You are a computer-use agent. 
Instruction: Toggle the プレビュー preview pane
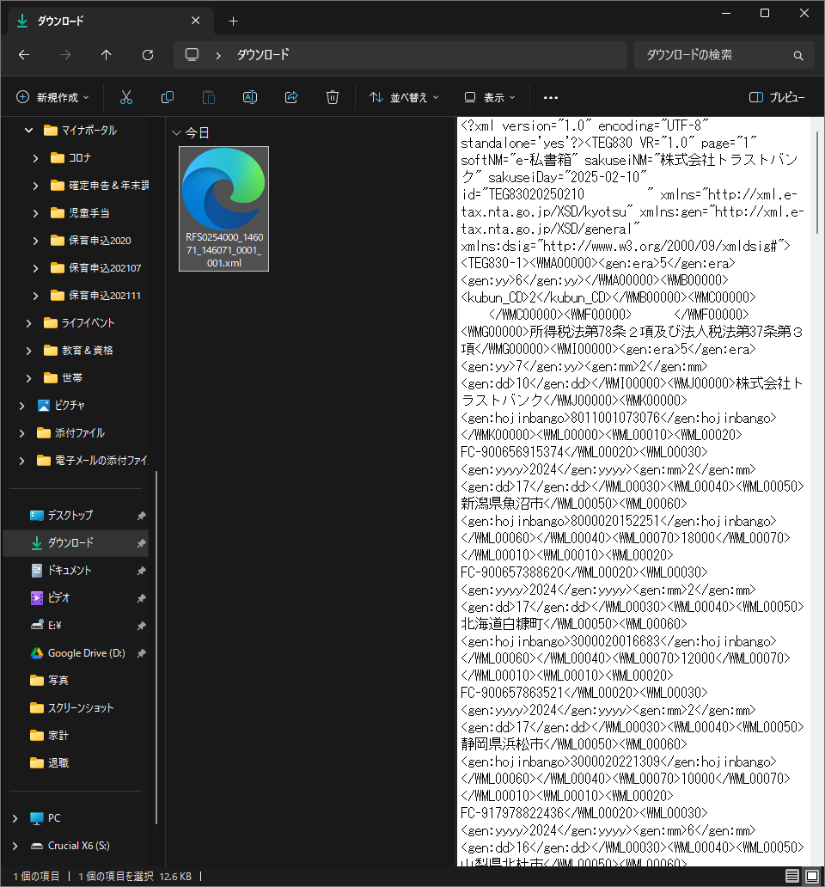tap(777, 97)
